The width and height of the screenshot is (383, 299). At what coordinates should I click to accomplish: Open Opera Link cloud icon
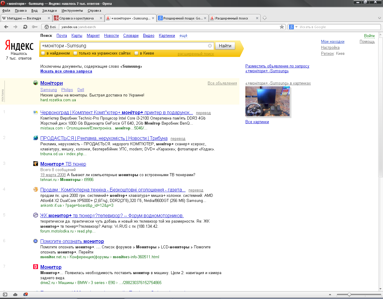pyautogui.click(x=15, y=295)
